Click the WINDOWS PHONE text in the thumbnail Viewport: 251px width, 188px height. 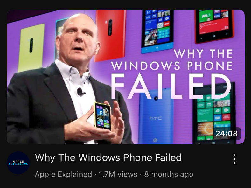pyautogui.click(x=171, y=66)
